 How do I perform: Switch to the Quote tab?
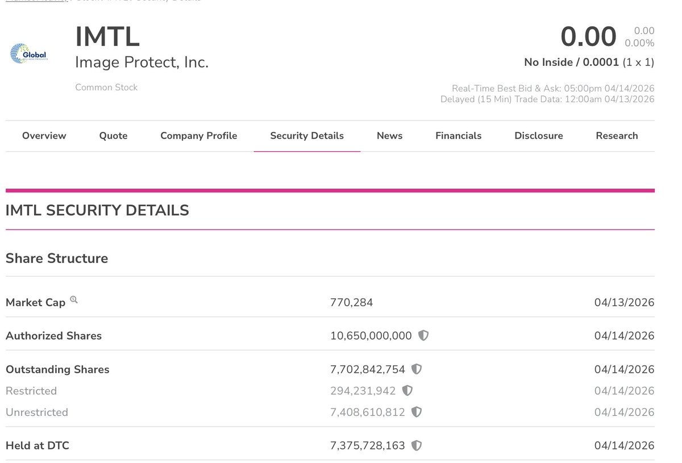[x=114, y=136]
